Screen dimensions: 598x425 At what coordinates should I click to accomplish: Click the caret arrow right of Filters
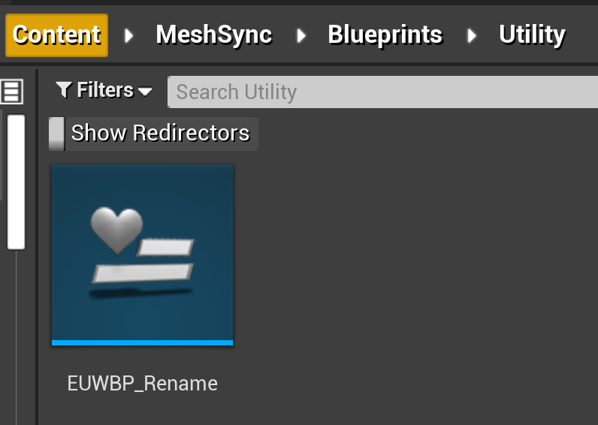click(x=145, y=92)
